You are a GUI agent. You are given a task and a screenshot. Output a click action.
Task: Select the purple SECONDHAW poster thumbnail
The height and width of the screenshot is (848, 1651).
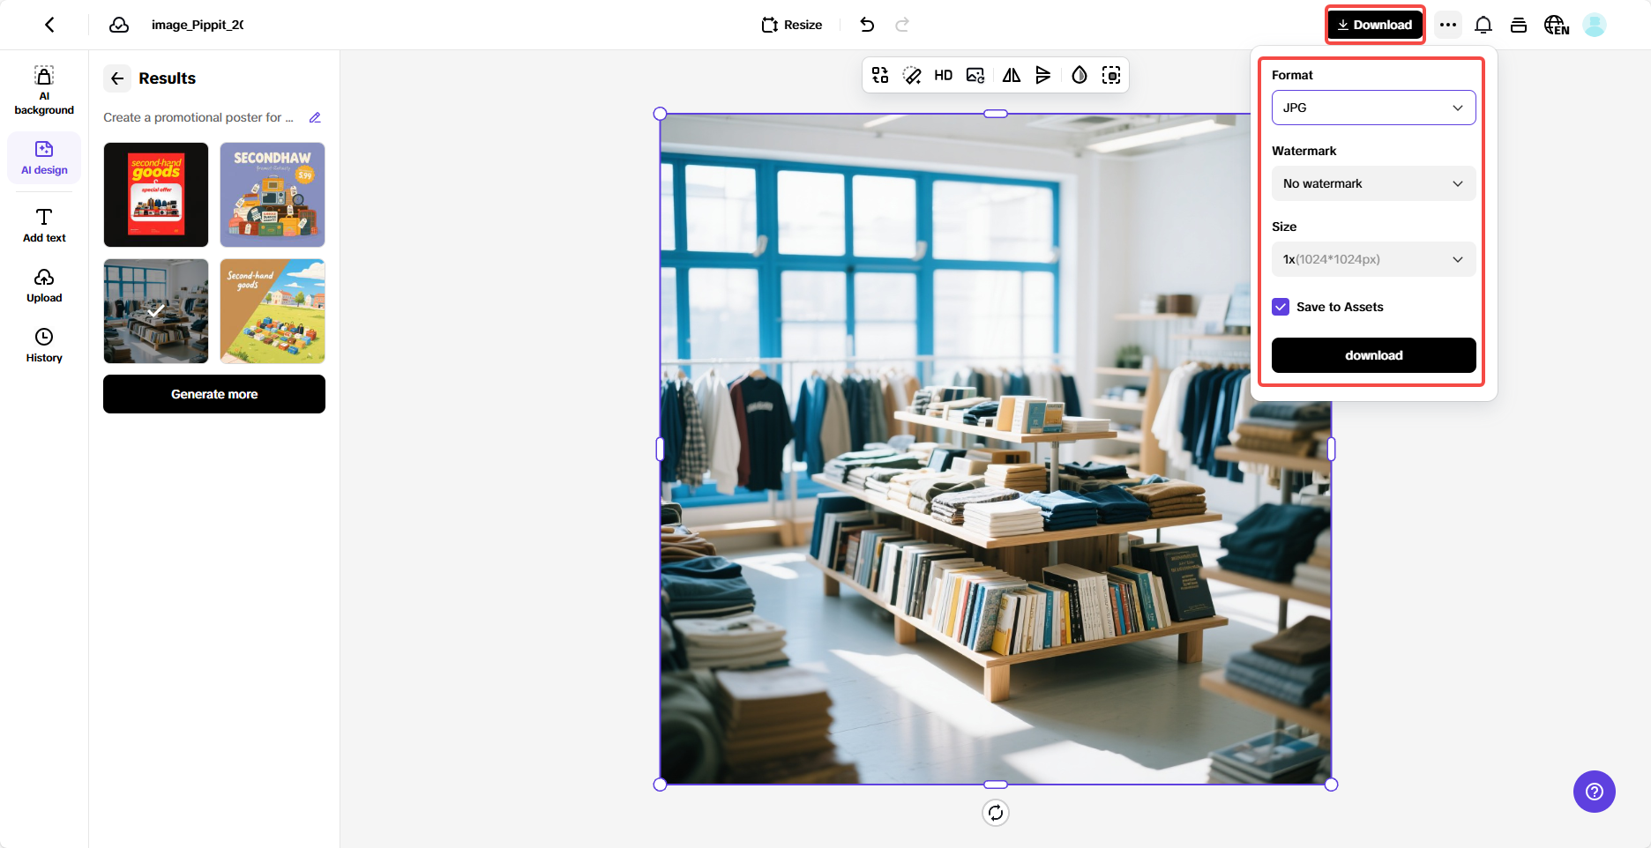[x=273, y=195]
